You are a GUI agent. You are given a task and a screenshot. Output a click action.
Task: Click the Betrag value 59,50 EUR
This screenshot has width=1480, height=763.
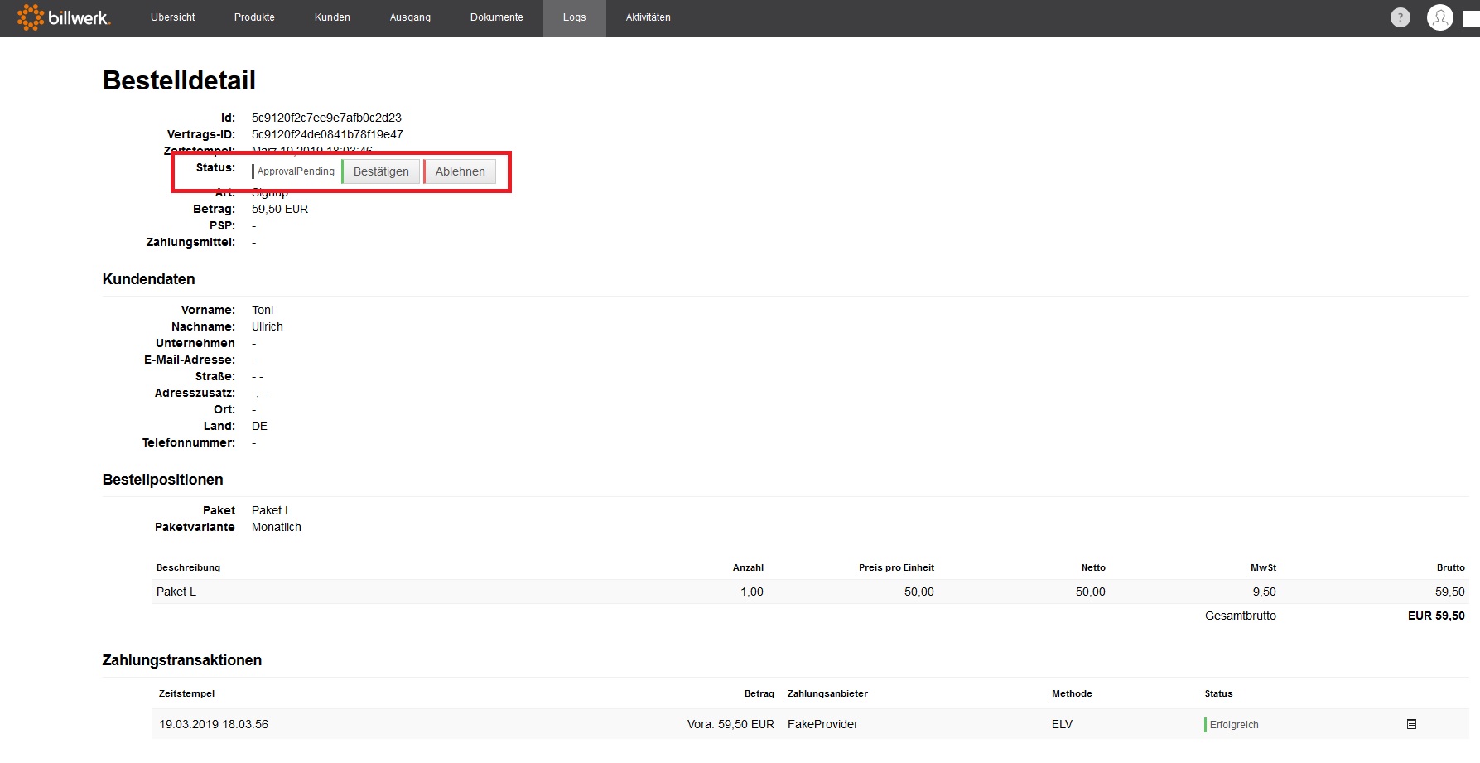(280, 209)
